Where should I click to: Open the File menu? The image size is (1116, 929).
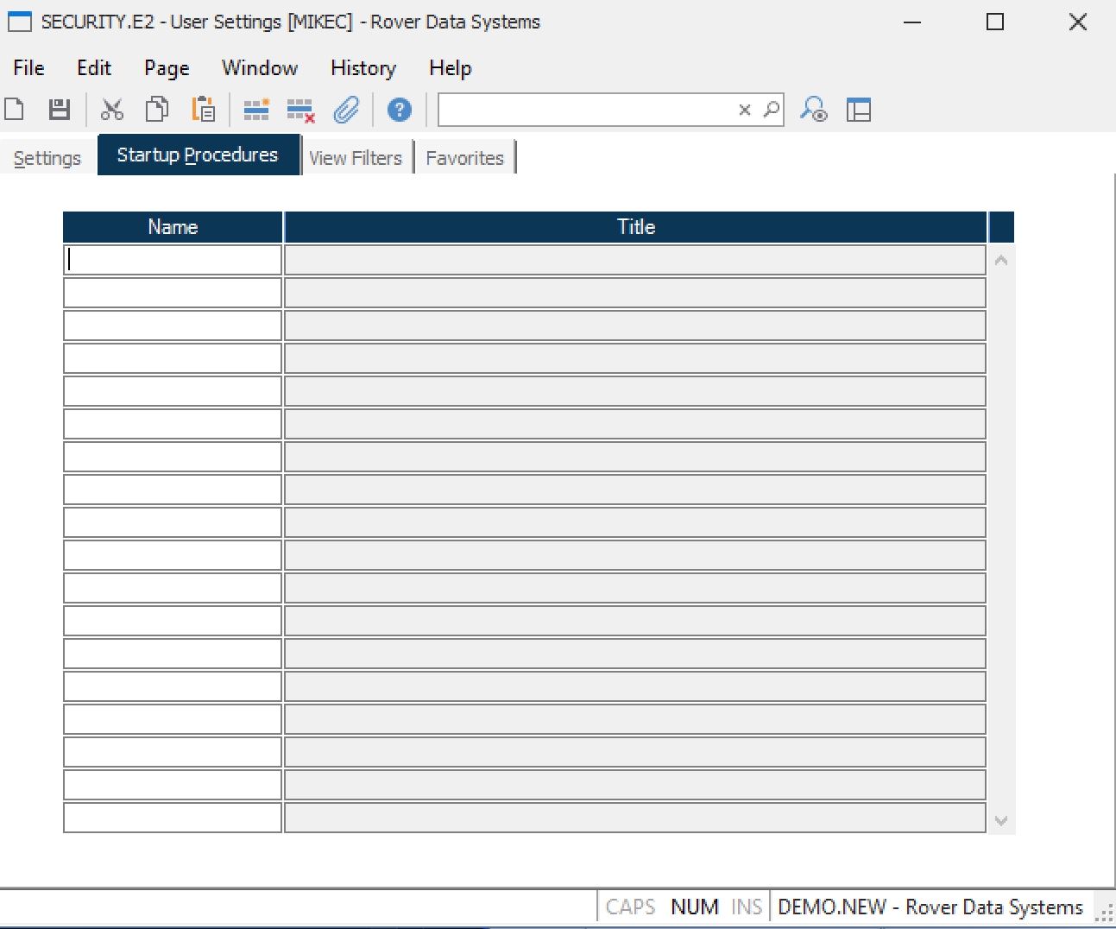click(28, 68)
